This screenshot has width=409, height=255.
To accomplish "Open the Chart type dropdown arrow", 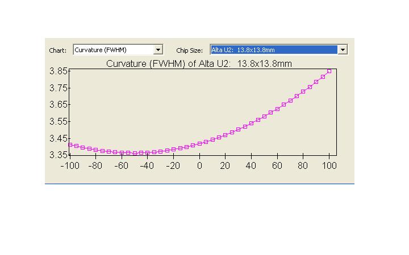I will (x=158, y=50).
